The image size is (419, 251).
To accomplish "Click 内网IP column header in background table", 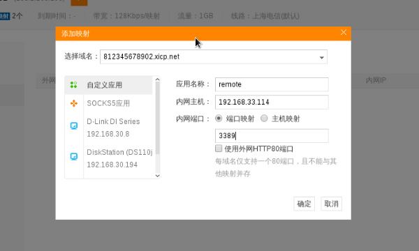I will coord(376,80).
